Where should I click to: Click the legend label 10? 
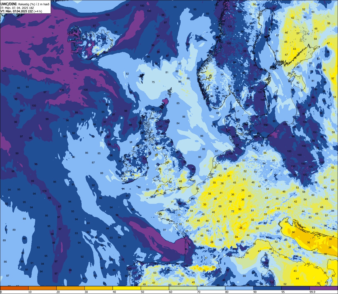coord(30,292)
